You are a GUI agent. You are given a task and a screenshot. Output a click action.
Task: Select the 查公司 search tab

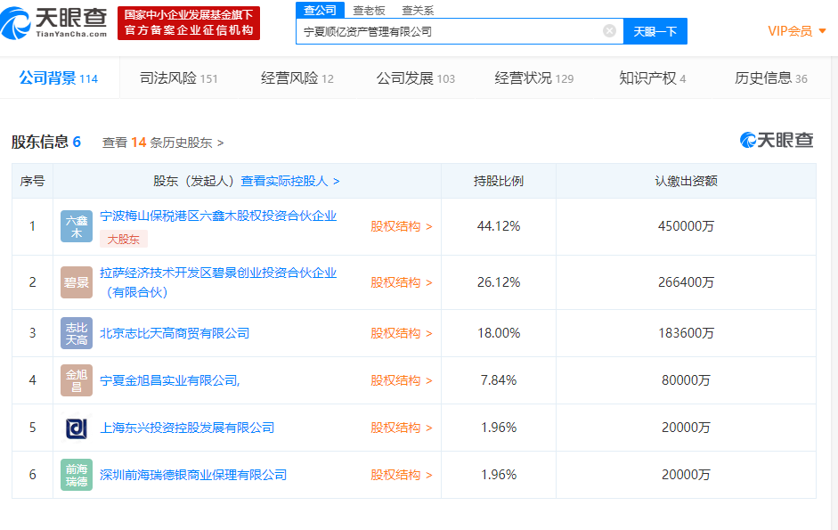coord(320,10)
